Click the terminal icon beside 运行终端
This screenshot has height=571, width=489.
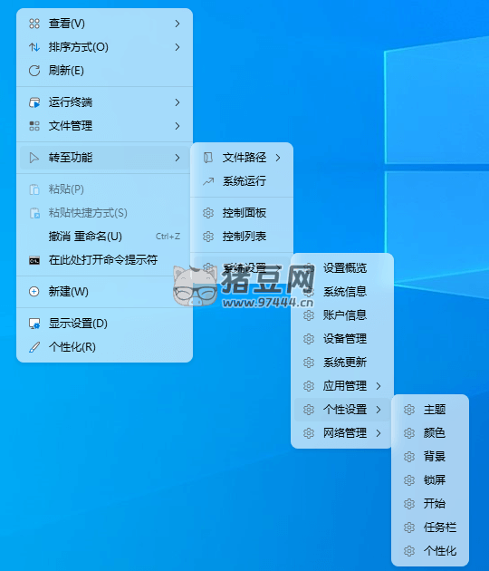point(34,102)
